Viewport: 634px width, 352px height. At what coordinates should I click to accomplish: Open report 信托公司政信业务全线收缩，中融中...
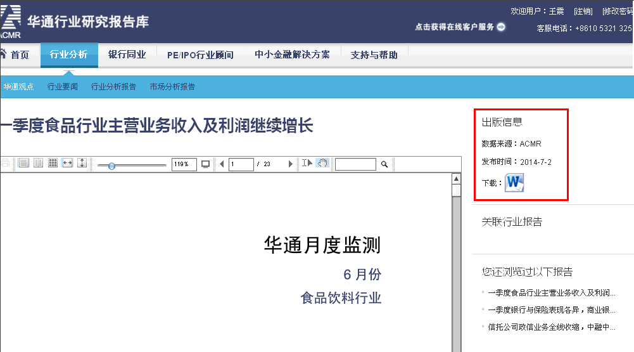tap(552, 327)
